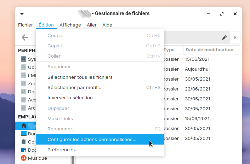The image size is (250, 164).
Task: Click the trash icon in sidebar
Action: coord(24,142)
